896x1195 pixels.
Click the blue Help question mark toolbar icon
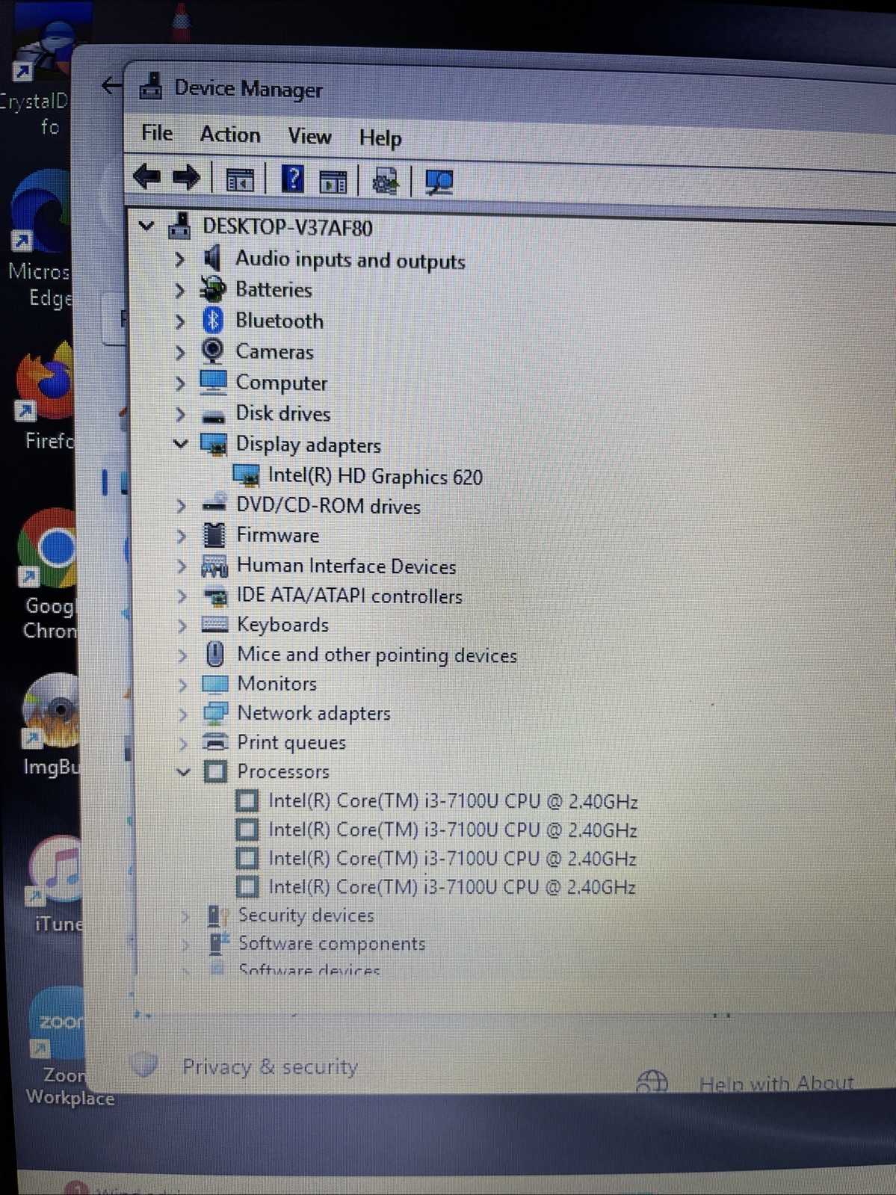pyautogui.click(x=292, y=179)
